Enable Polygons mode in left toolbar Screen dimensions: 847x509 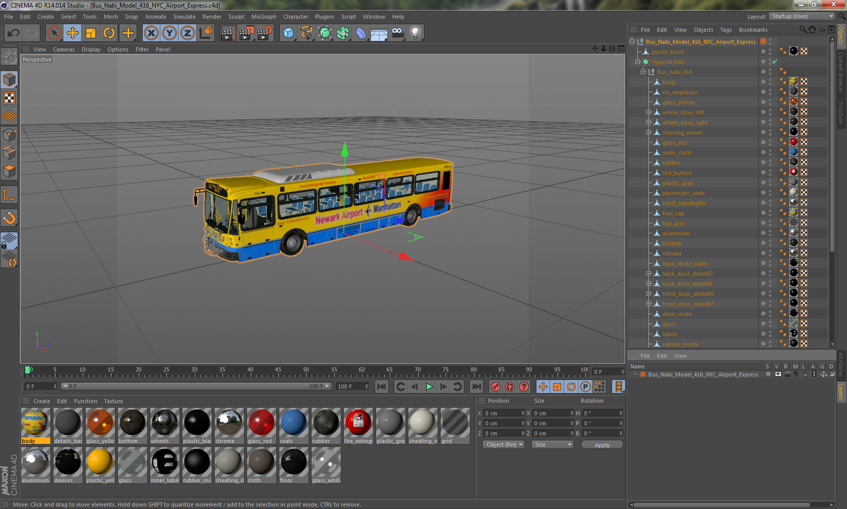point(10,171)
